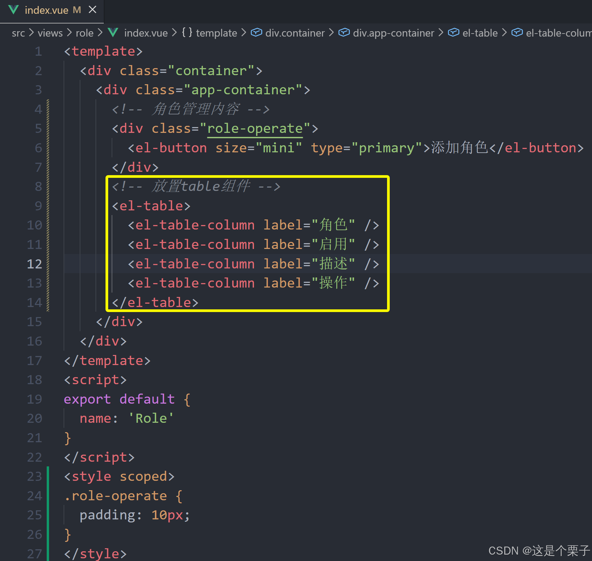Image resolution: width=592 pixels, height=561 pixels.
Task: Click the braces icon before template breadcrumb
Action: click(187, 33)
